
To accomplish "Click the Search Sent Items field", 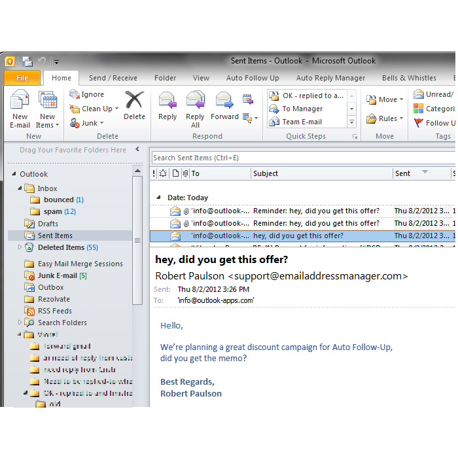I will click(x=303, y=158).
